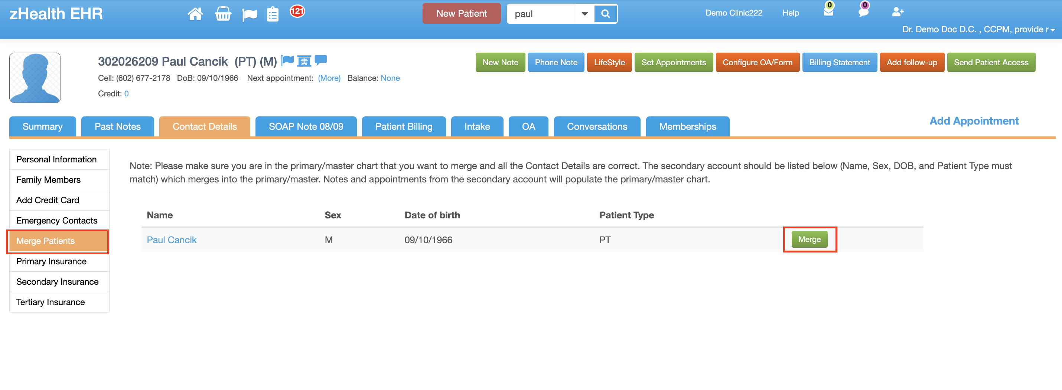Viewport: 1062px width, 390px height.
Task: Open the flag icon in top bar
Action: [x=250, y=15]
